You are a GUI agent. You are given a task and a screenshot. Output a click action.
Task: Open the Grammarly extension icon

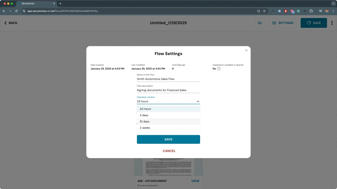(298, 11)
